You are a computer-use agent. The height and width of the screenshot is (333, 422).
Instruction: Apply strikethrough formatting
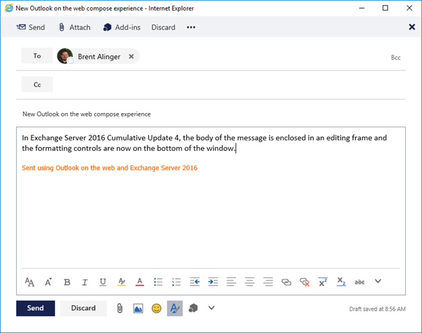pos(360,282)
